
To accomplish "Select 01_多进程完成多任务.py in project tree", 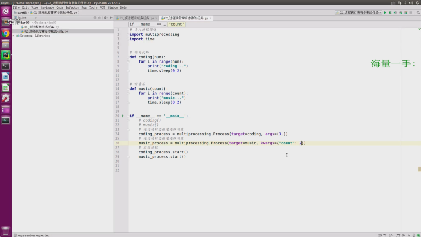I will tap(41, 27).
